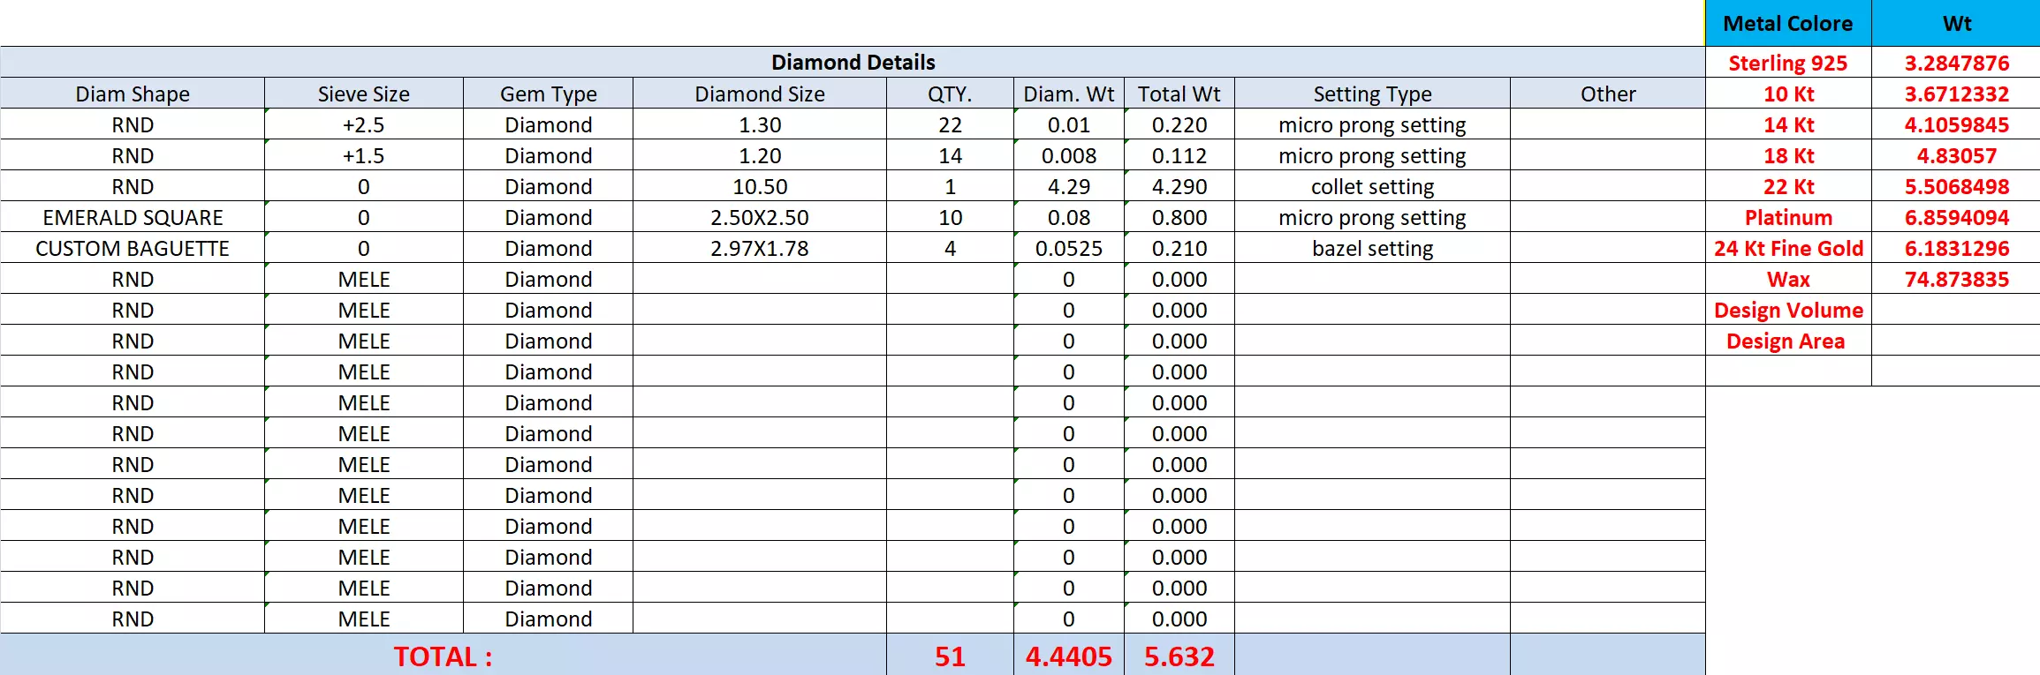Select total quantity cell 51

point(950,656)
